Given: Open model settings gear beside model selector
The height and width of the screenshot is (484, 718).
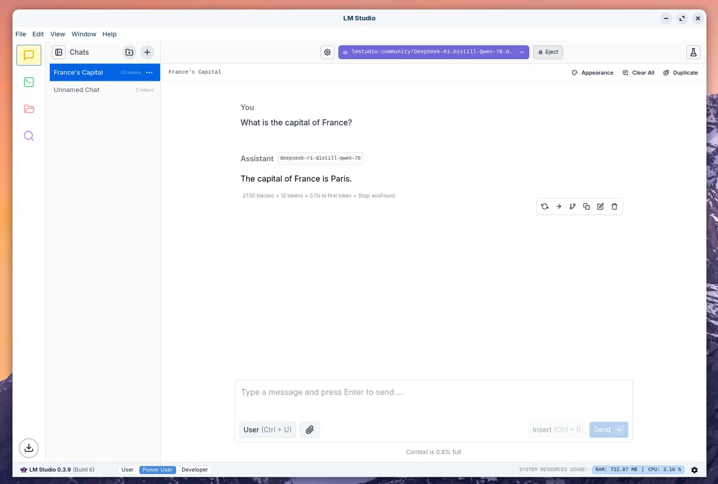Looking at the screenshot, I should point(327,52).
